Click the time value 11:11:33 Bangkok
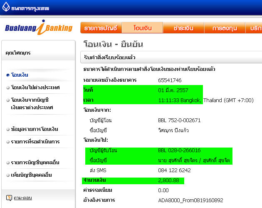 tap(180, 100)
